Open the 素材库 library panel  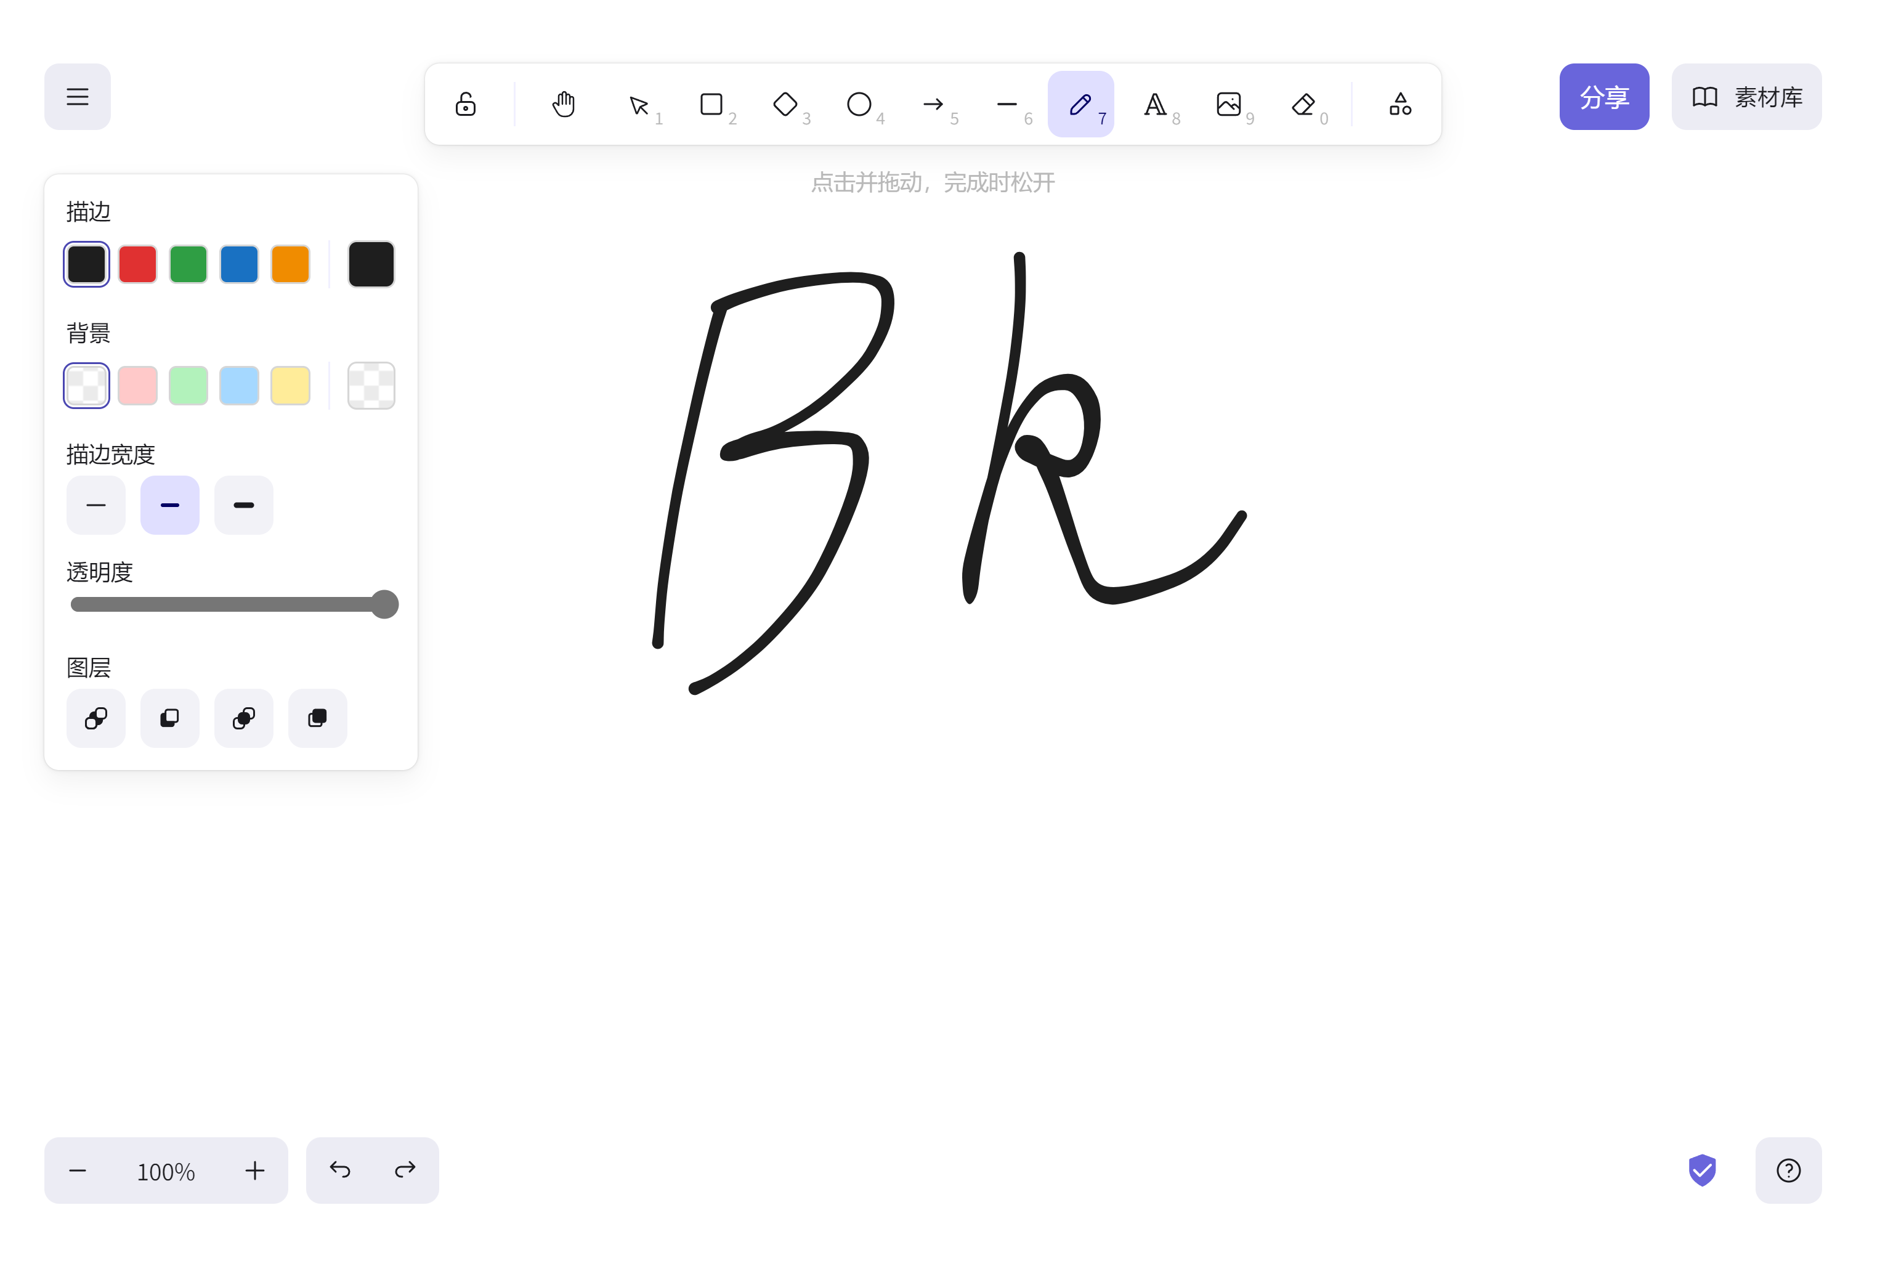click(1746, 97)
